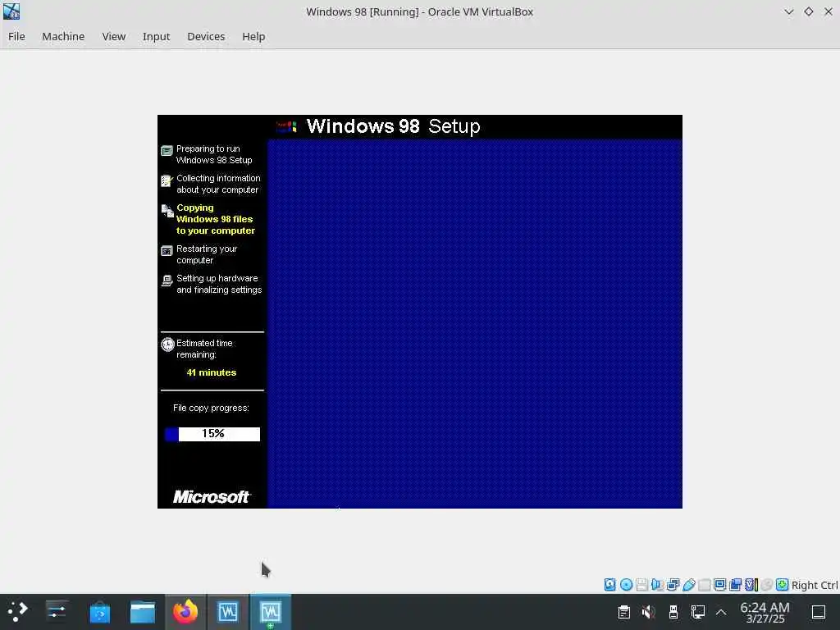Click the 'Restarting your computer' step
The image size is (840, 630).
207,254
